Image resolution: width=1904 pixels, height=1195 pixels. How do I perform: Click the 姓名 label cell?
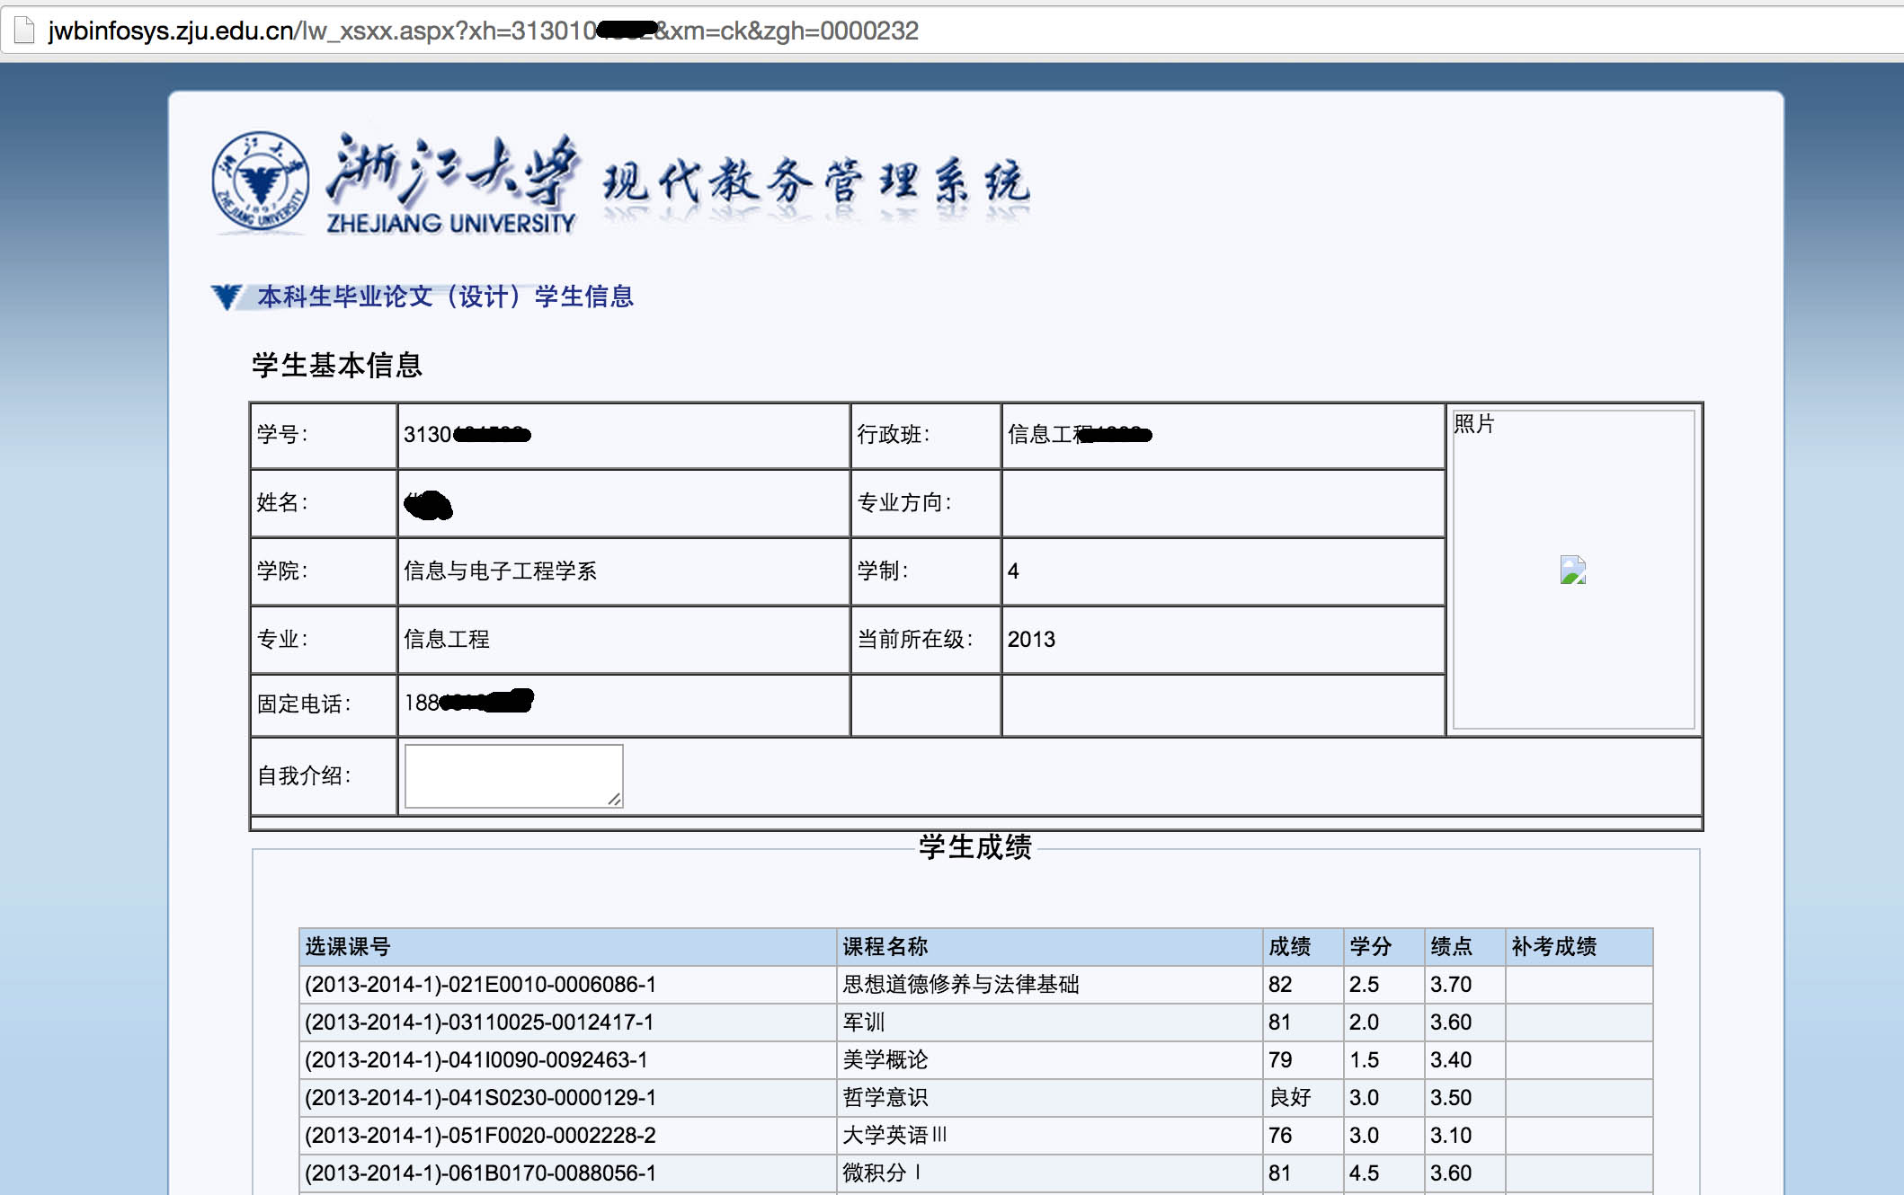(x=324, y=503)
